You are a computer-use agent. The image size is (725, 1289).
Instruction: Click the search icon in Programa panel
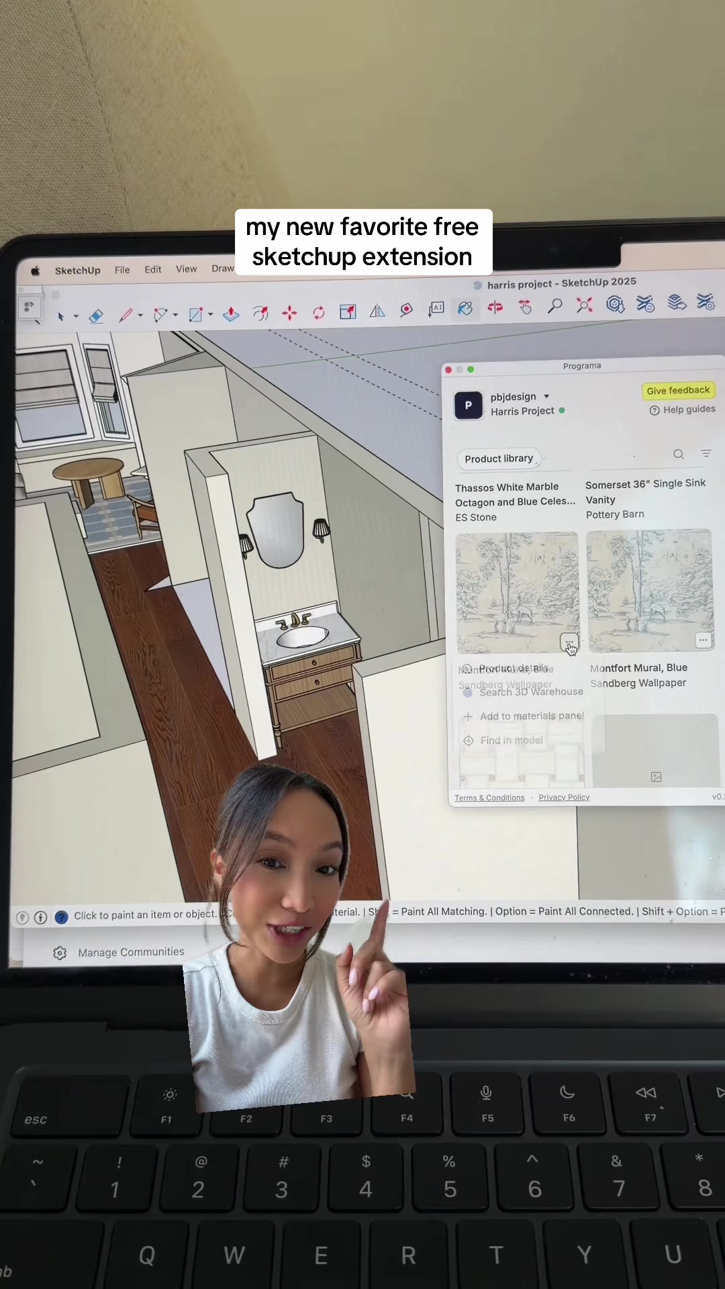click(679, 455)
